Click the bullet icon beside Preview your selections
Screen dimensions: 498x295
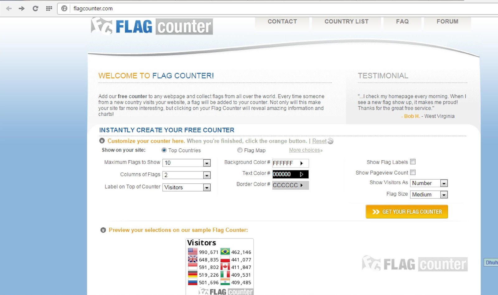pyautogui.click(x=103, y=230)
